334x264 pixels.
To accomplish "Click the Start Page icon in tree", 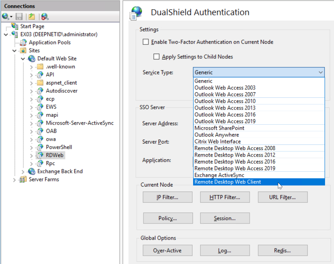I will [15, 26].
